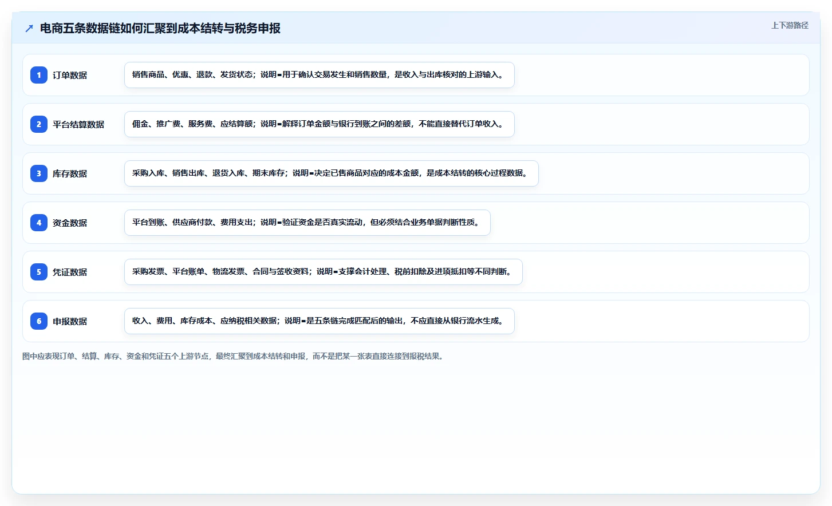
Task: Click the 上下游路径 label
Action: point(790,25)
